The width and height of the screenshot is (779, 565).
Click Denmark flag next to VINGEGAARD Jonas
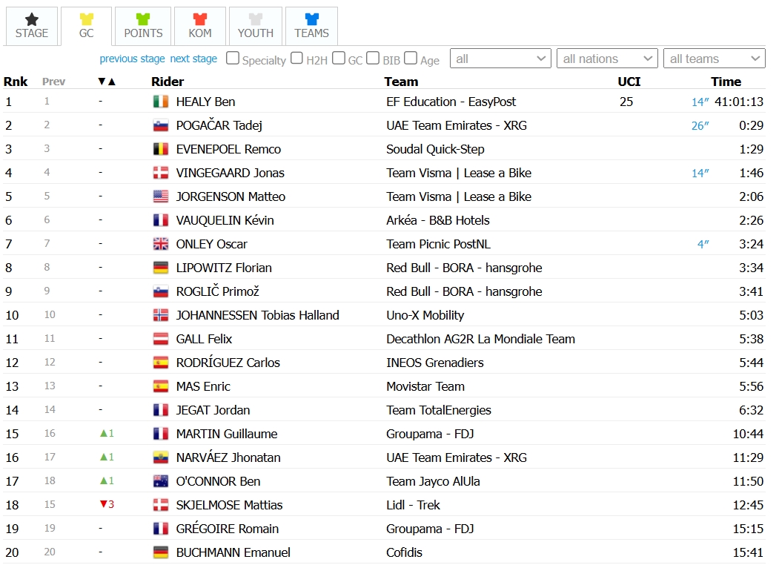tap(161, 173)
